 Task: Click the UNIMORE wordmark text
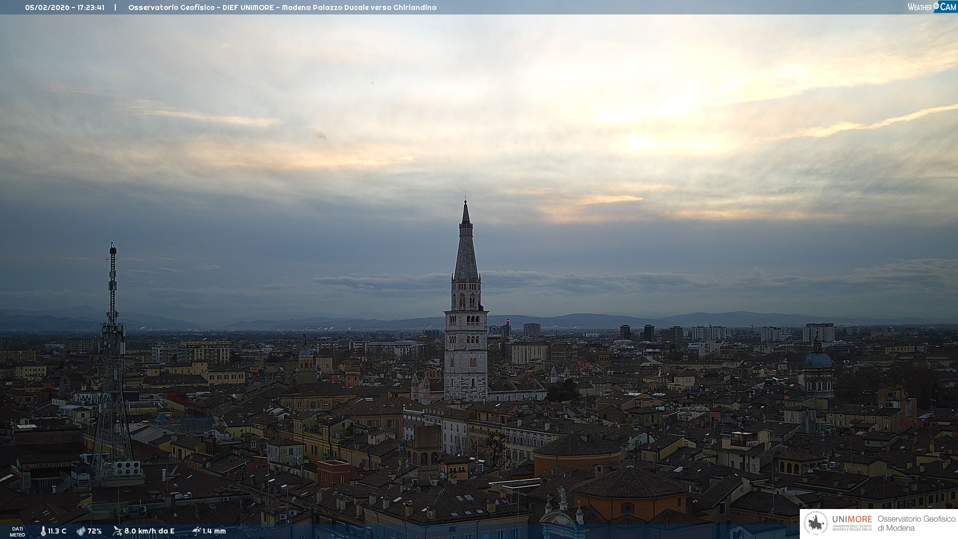tap(852, 519)
